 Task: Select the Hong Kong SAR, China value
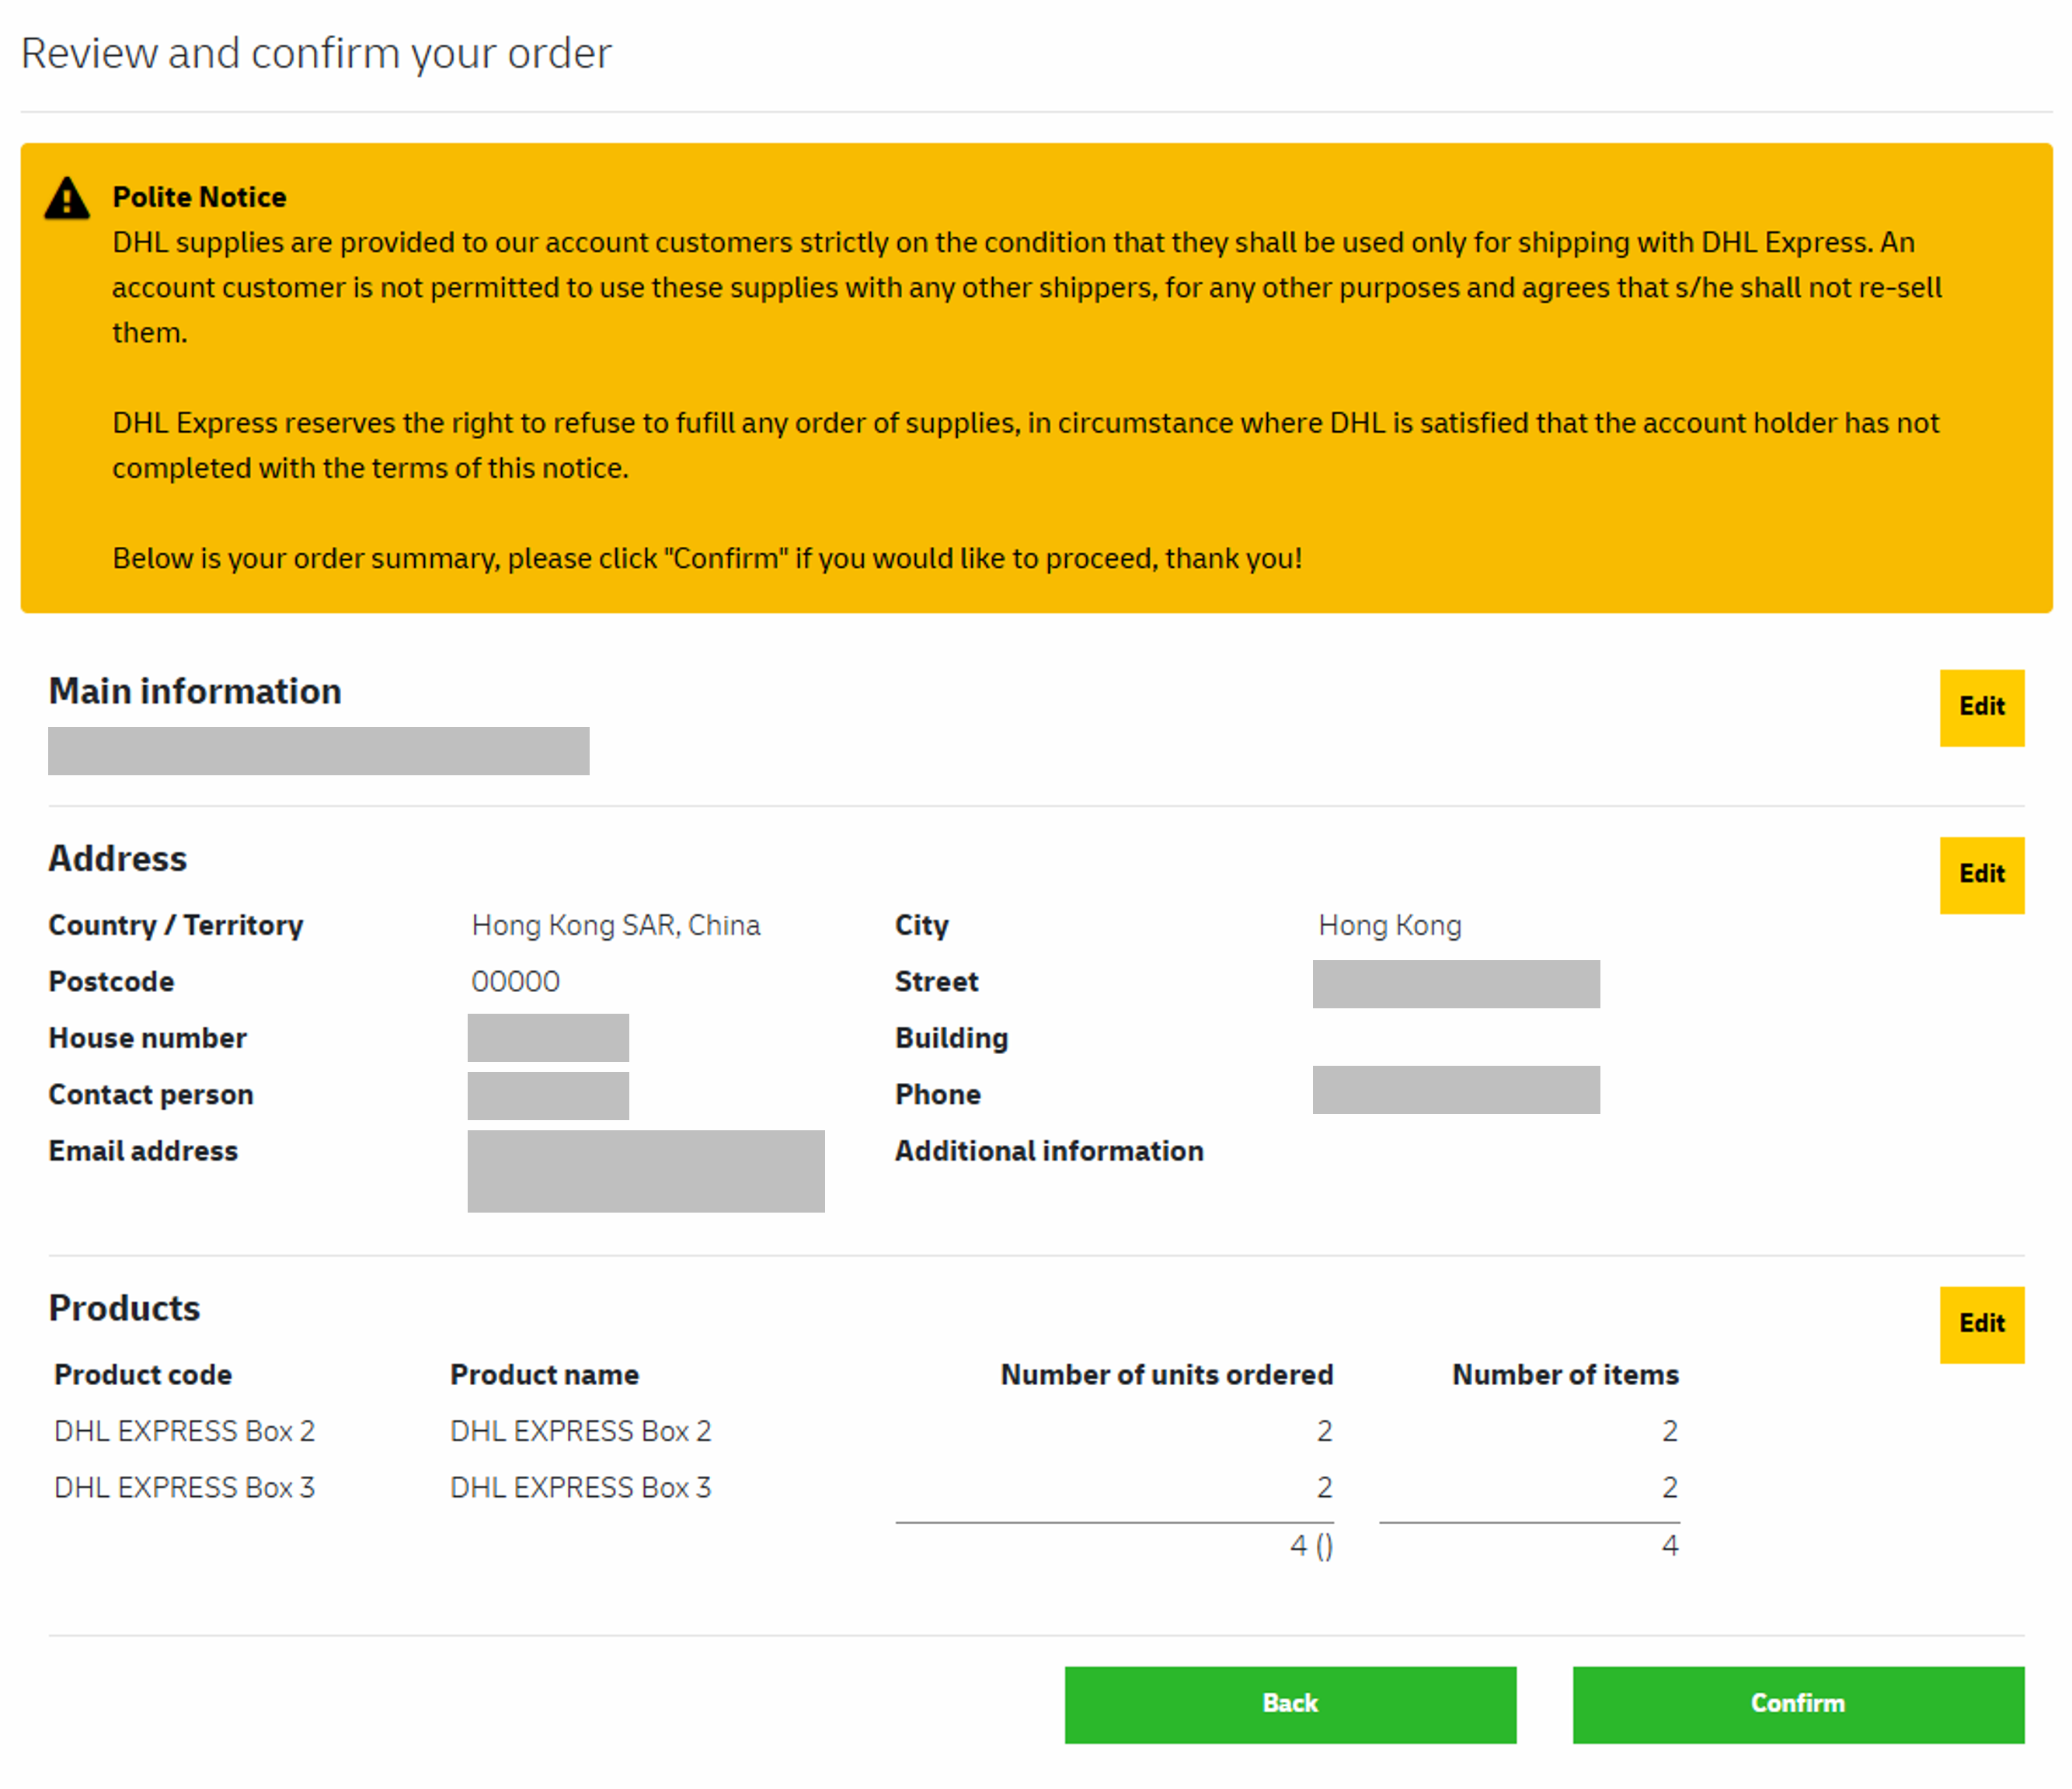[615, 925]
